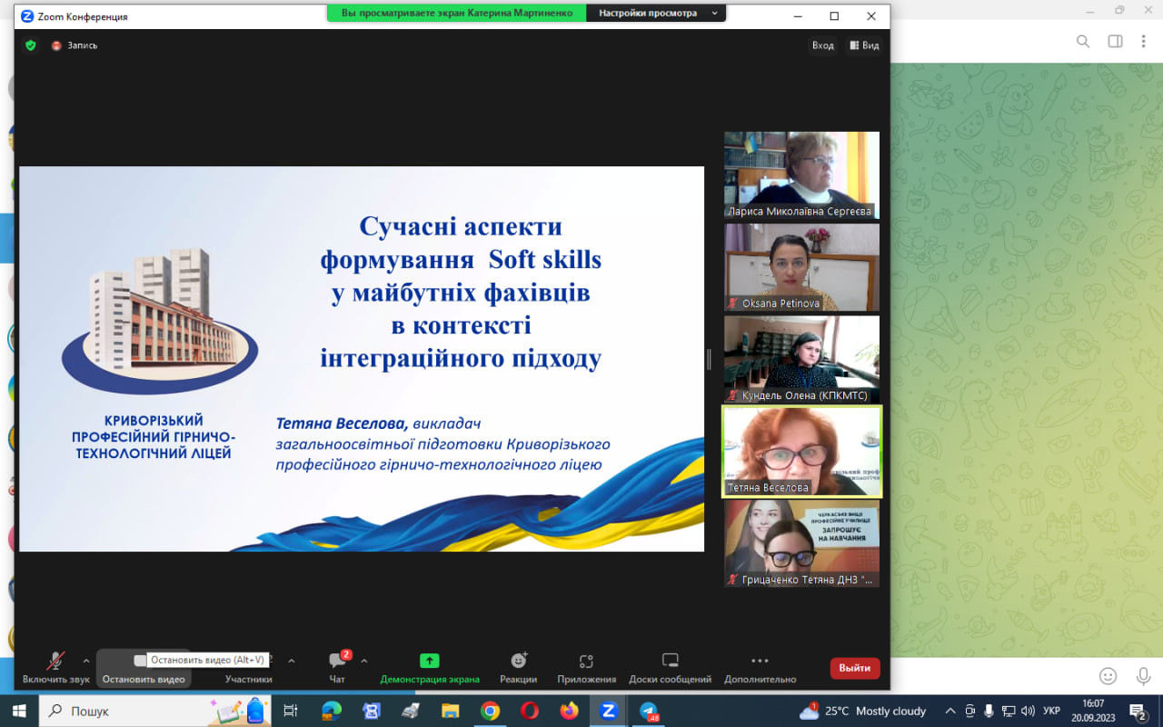The height and width of the screenshot is (727, 1163).
Task: Stop camera with Остановить видео
Action: [x=143, y=669]
